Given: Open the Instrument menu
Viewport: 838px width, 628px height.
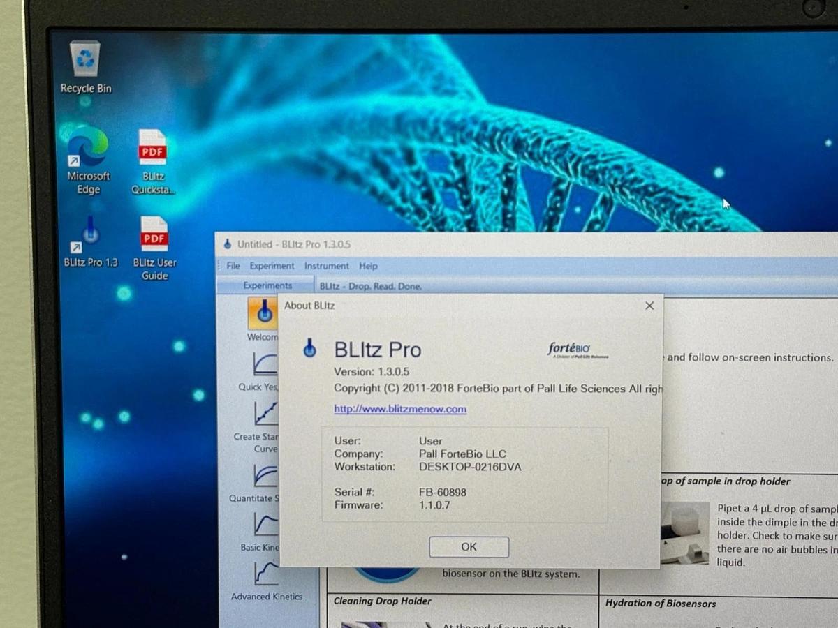Looking at the screenshot, I should click(x=326, y=266).
